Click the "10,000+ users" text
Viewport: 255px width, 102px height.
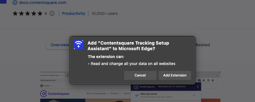pyautogui.click(x=105, y=13)
